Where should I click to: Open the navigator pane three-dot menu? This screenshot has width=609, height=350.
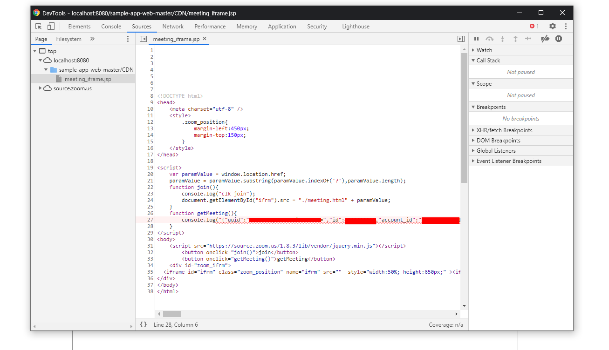click(x=128, y=39)
